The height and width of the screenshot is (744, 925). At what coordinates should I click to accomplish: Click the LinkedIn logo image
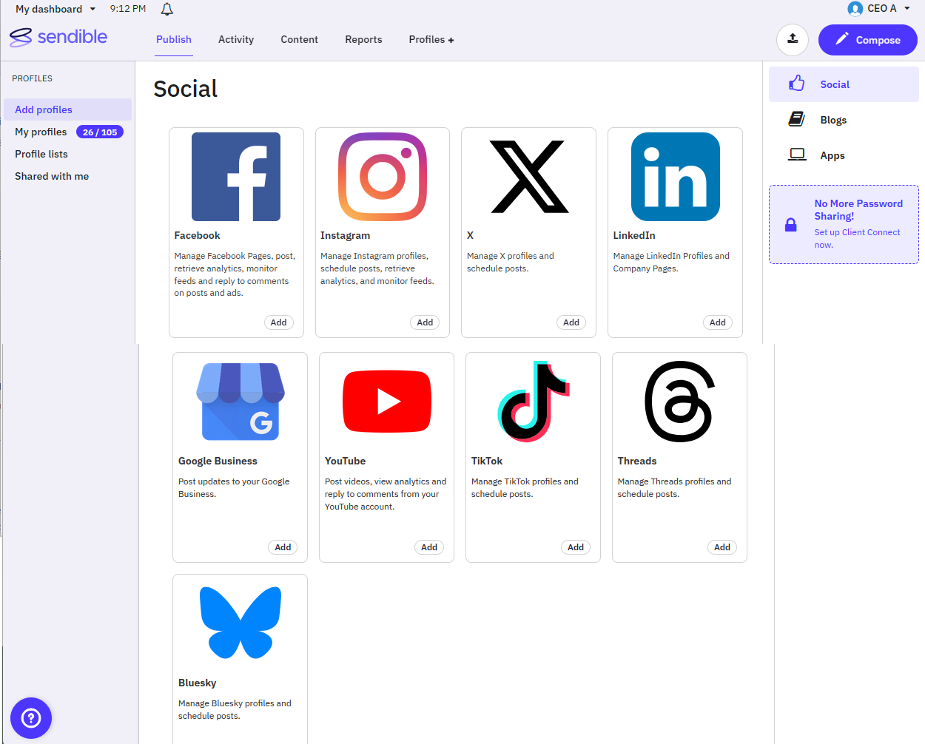pyautogui.click(x=676, y=177)
